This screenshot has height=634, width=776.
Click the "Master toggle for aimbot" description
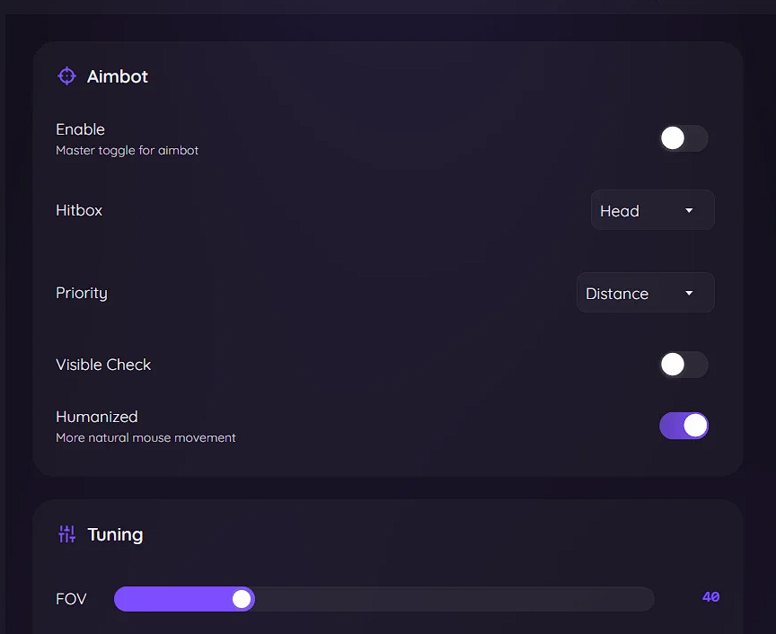[x=128, y=151]
